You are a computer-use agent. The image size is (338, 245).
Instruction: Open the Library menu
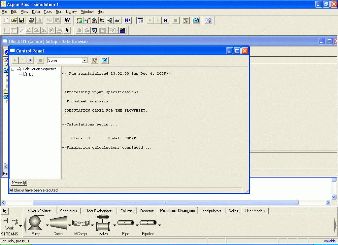coord(71,12)
